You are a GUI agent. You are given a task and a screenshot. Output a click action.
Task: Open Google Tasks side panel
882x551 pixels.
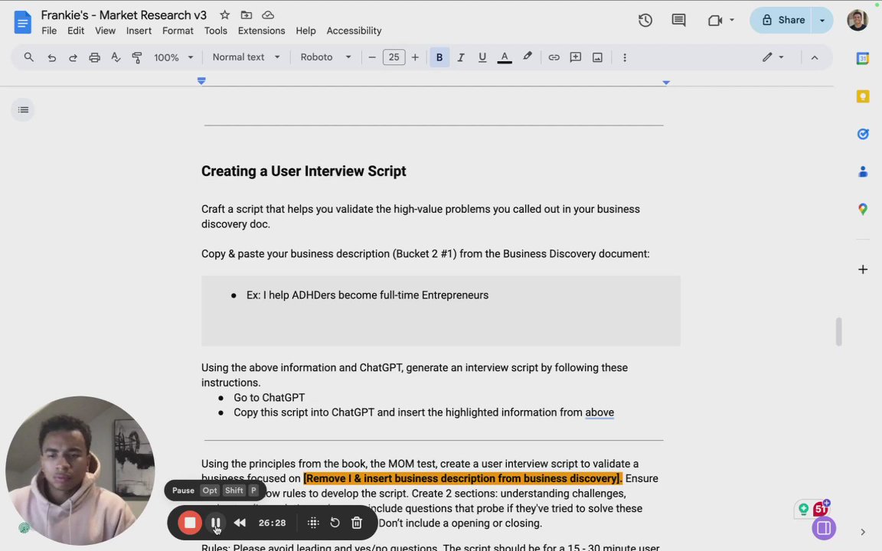(x=863, y=134)
